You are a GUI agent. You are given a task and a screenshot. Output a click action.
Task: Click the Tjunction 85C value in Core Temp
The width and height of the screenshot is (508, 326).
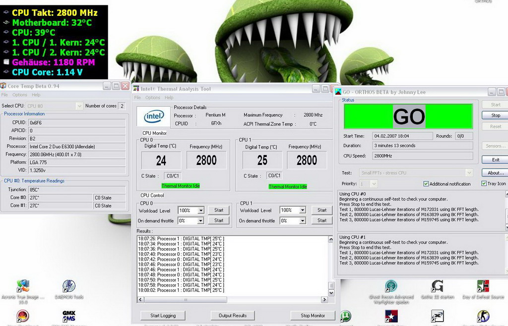(77, 190)
